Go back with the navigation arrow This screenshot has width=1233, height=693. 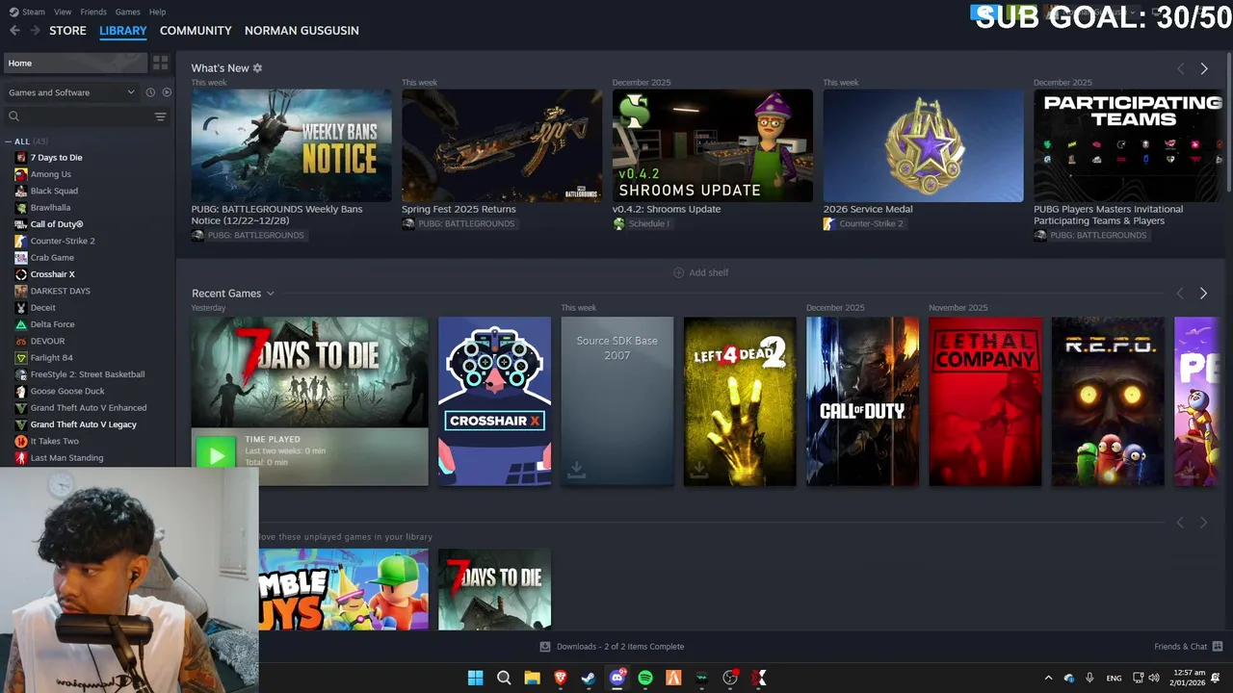point(14,31)
